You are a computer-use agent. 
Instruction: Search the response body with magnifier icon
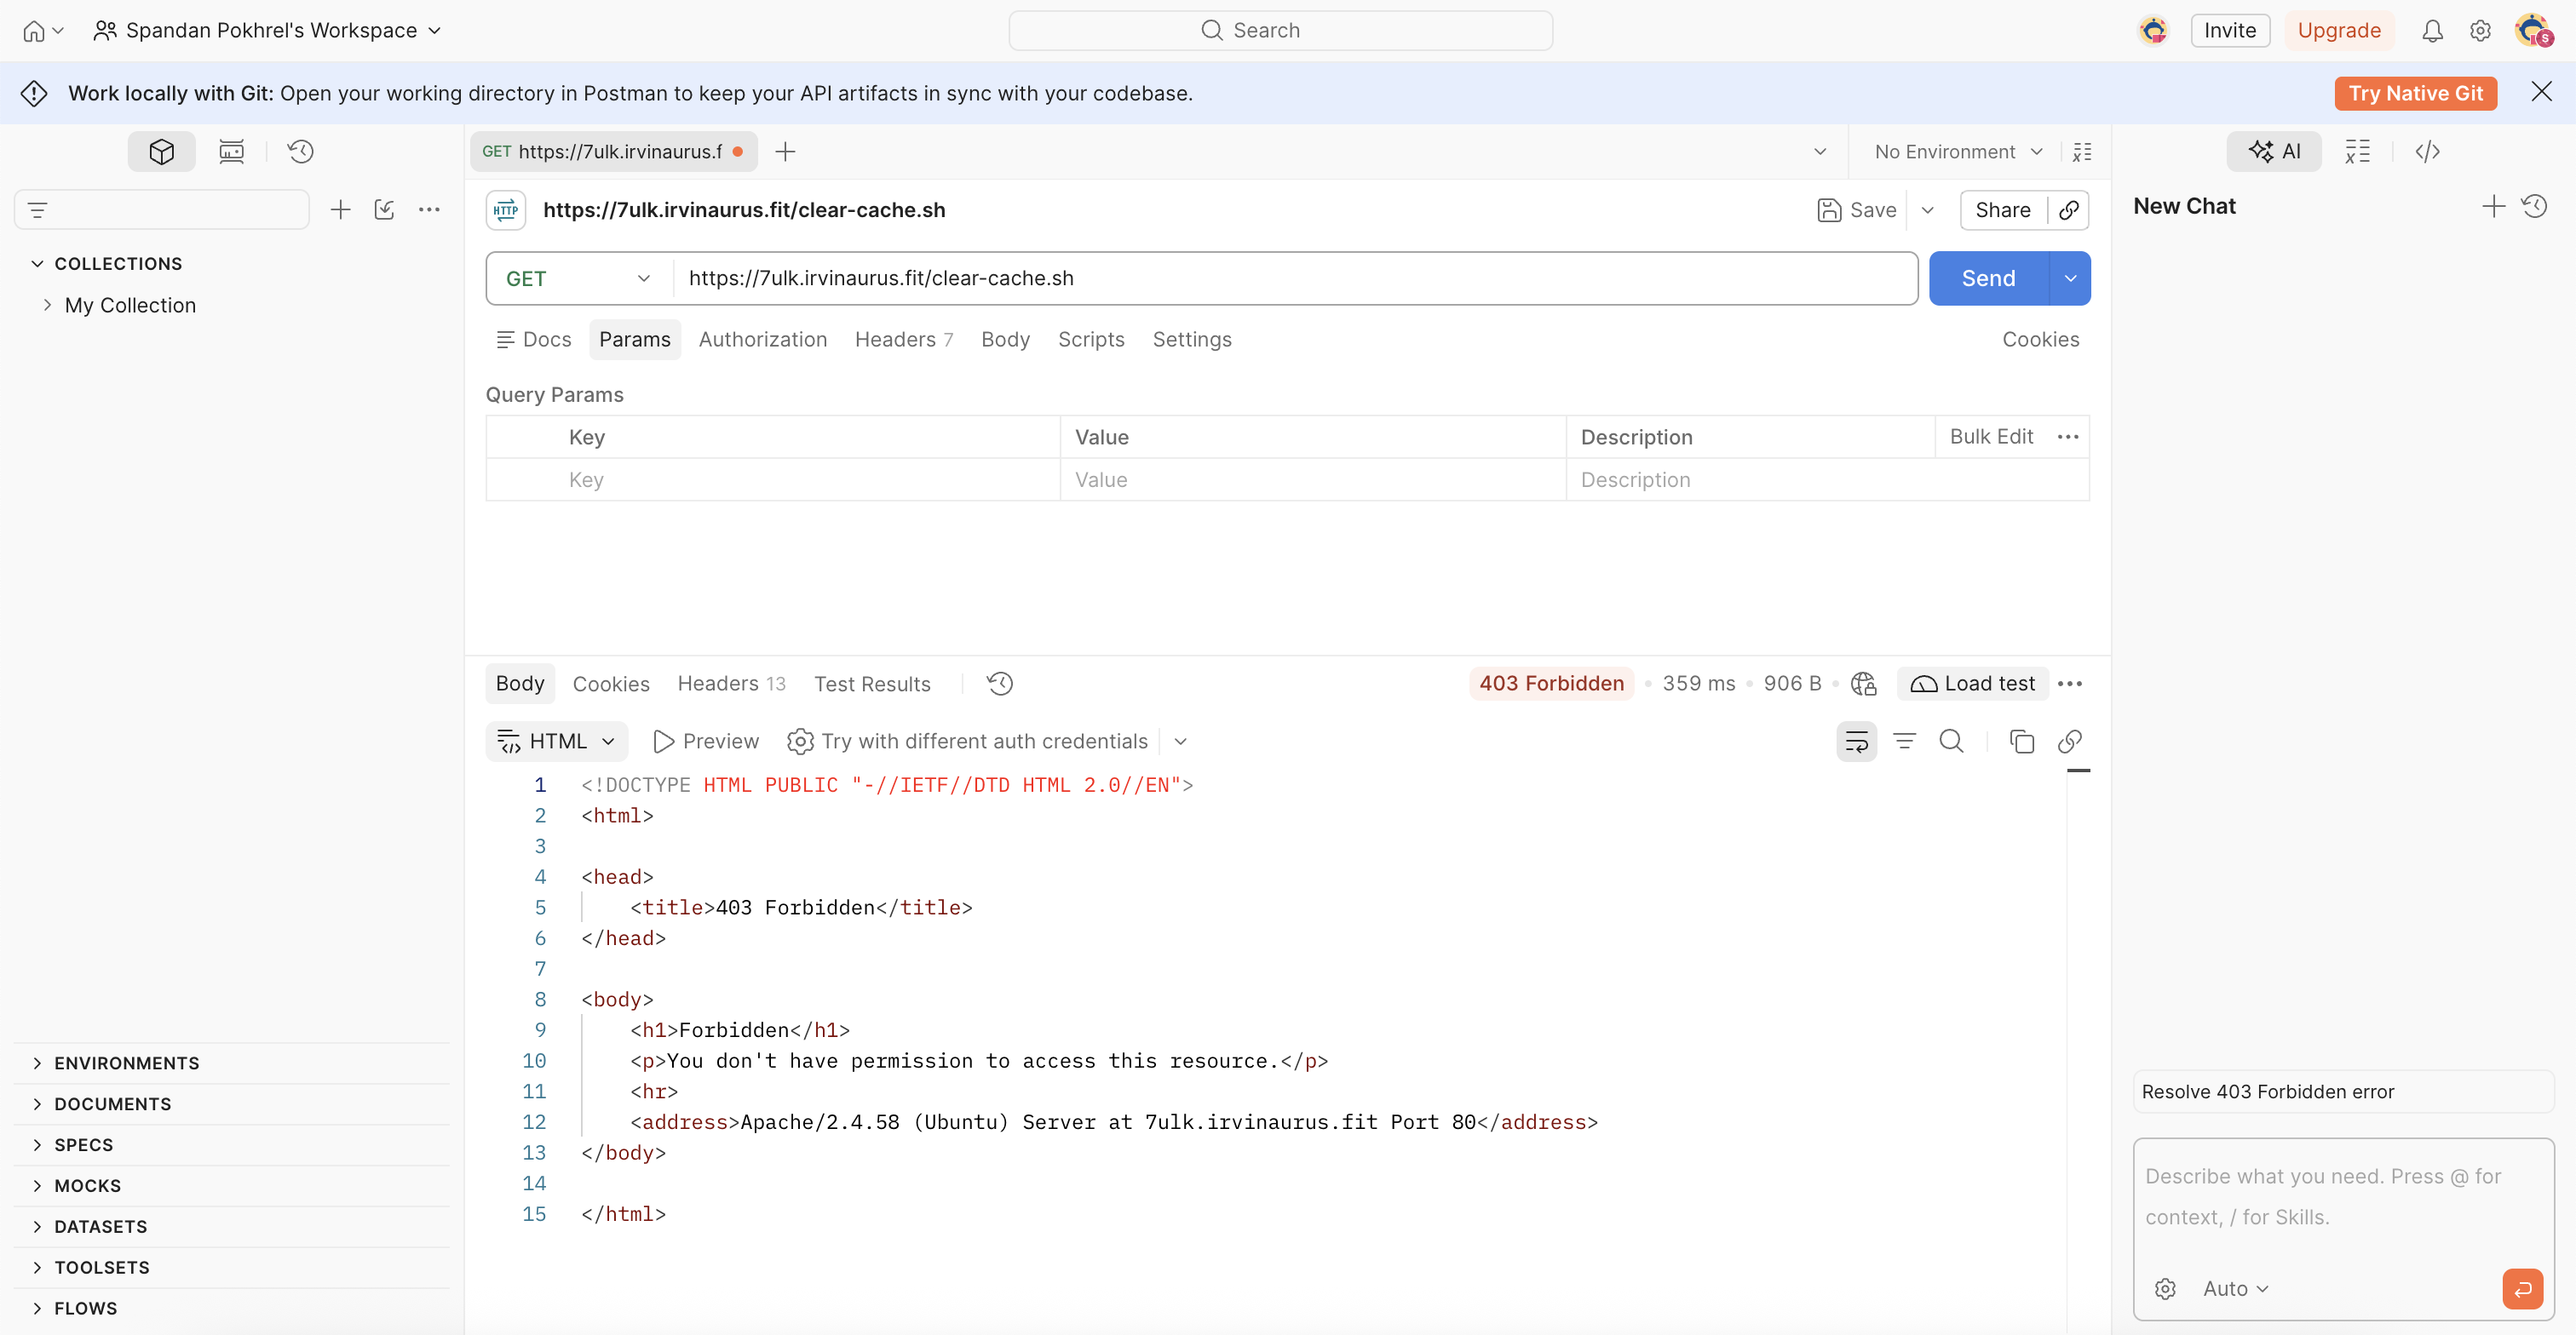pyautogui.click(x=1951, y=741)
